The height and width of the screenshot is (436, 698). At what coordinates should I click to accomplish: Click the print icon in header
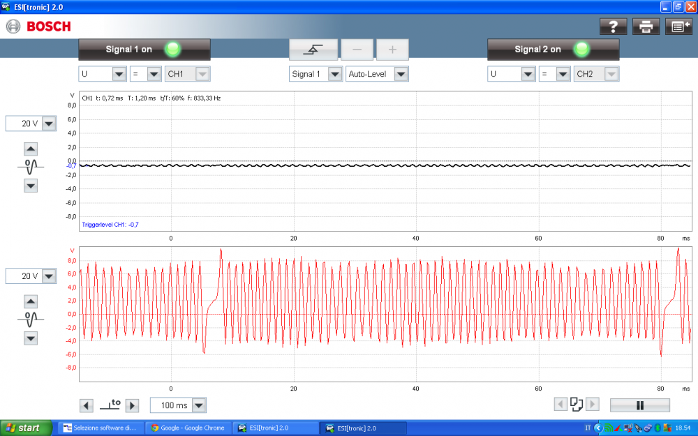coord(646,27)
